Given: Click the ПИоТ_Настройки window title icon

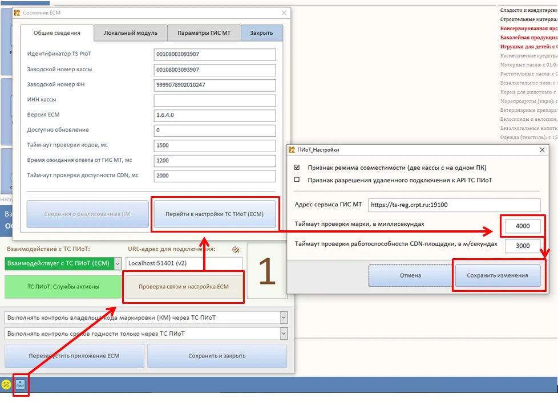Looking at the screenshot, I should [292, 149].
